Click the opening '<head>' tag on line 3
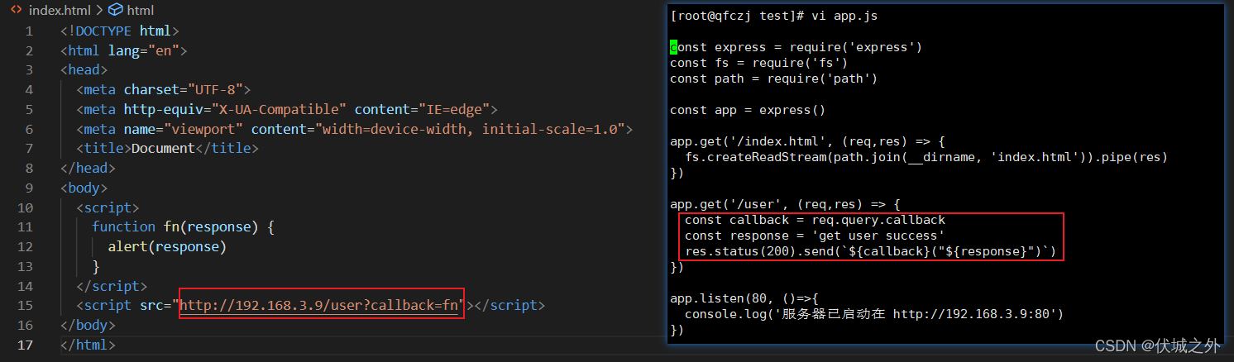Image resolution: width=1234 pixels, height=362 pixels. [x=84, y=70]
